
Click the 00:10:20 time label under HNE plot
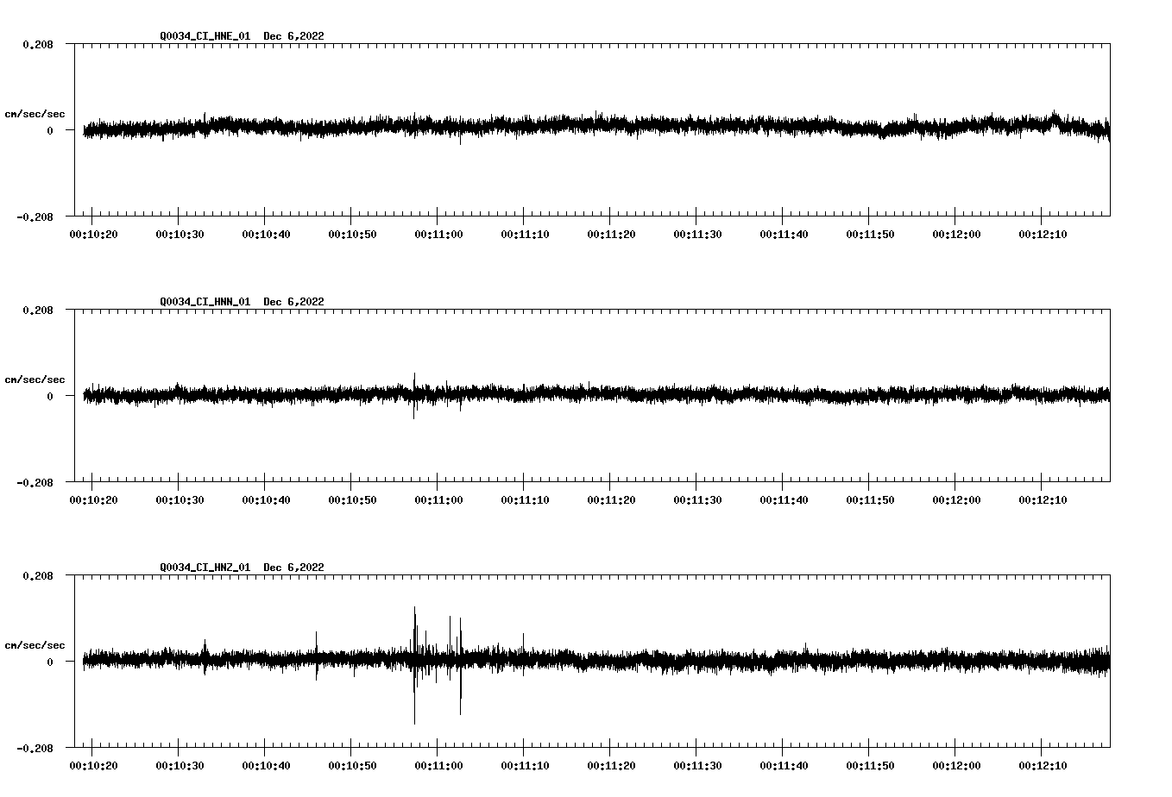click(x=93, y=235)
